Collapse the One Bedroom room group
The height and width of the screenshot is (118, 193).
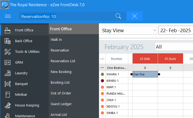pos(102,68)
